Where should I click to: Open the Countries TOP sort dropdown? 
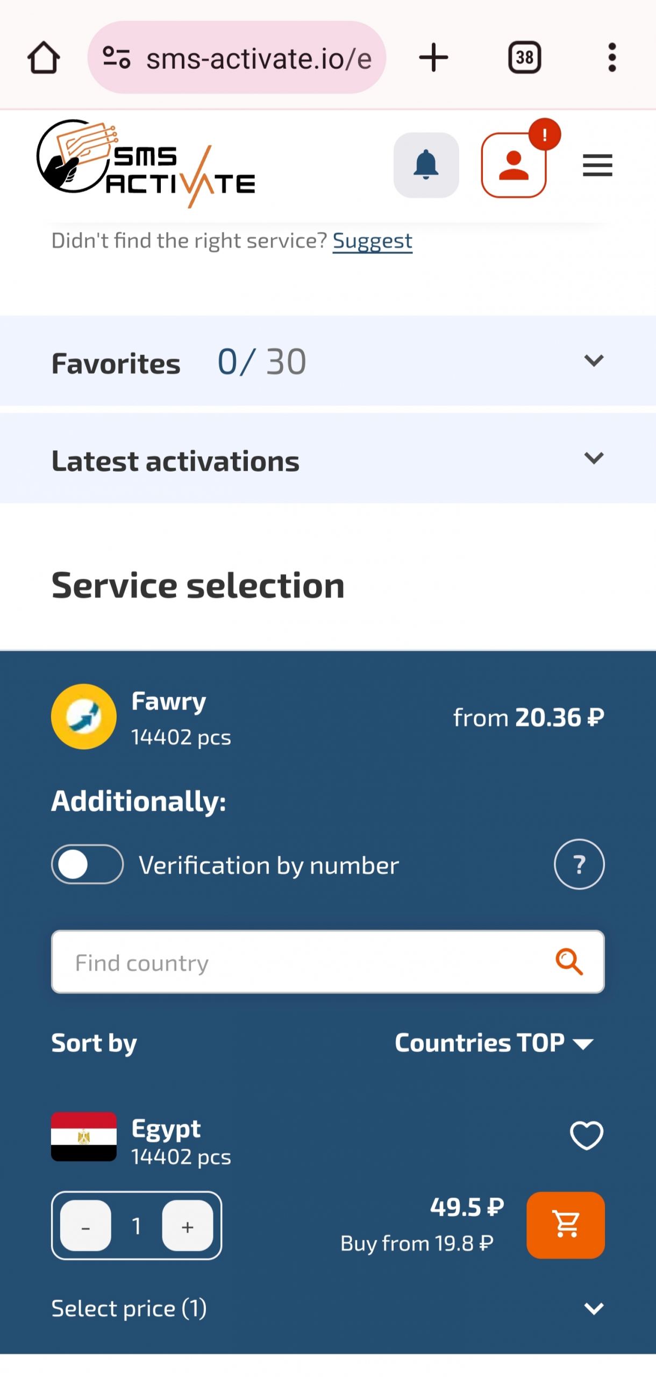click(x=494, y=1043)
